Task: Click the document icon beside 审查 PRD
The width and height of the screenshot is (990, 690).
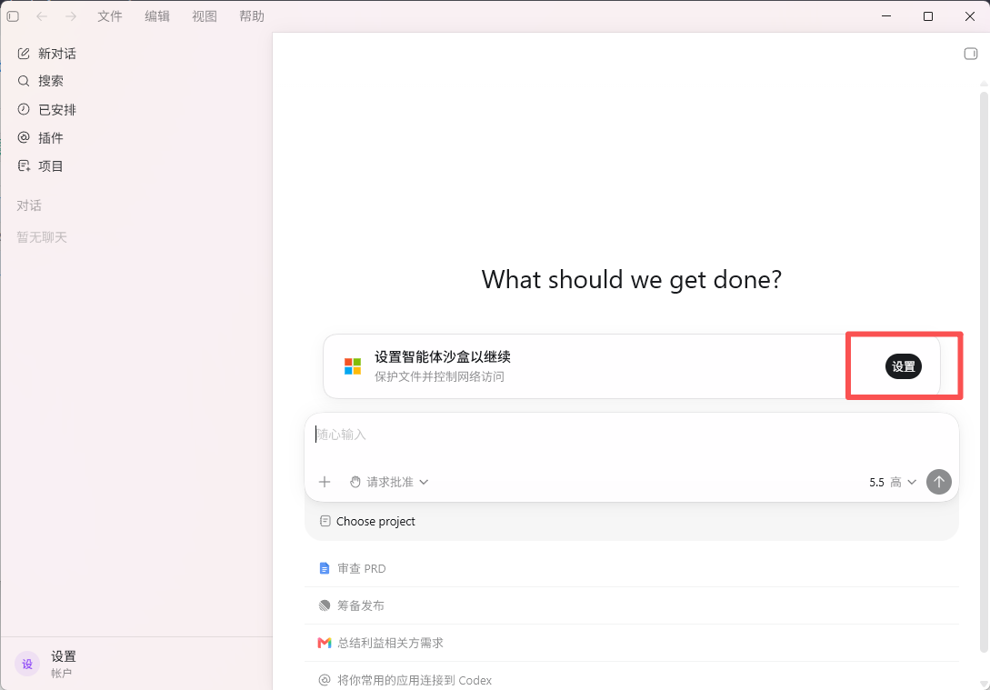Action: pyautogui.click(x=325, y=568)
